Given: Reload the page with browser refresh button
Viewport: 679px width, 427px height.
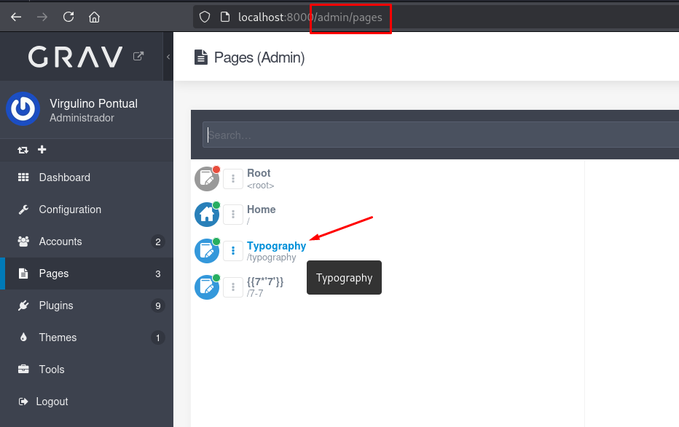Looking at the screenshot, I should (x=68, y=17).
